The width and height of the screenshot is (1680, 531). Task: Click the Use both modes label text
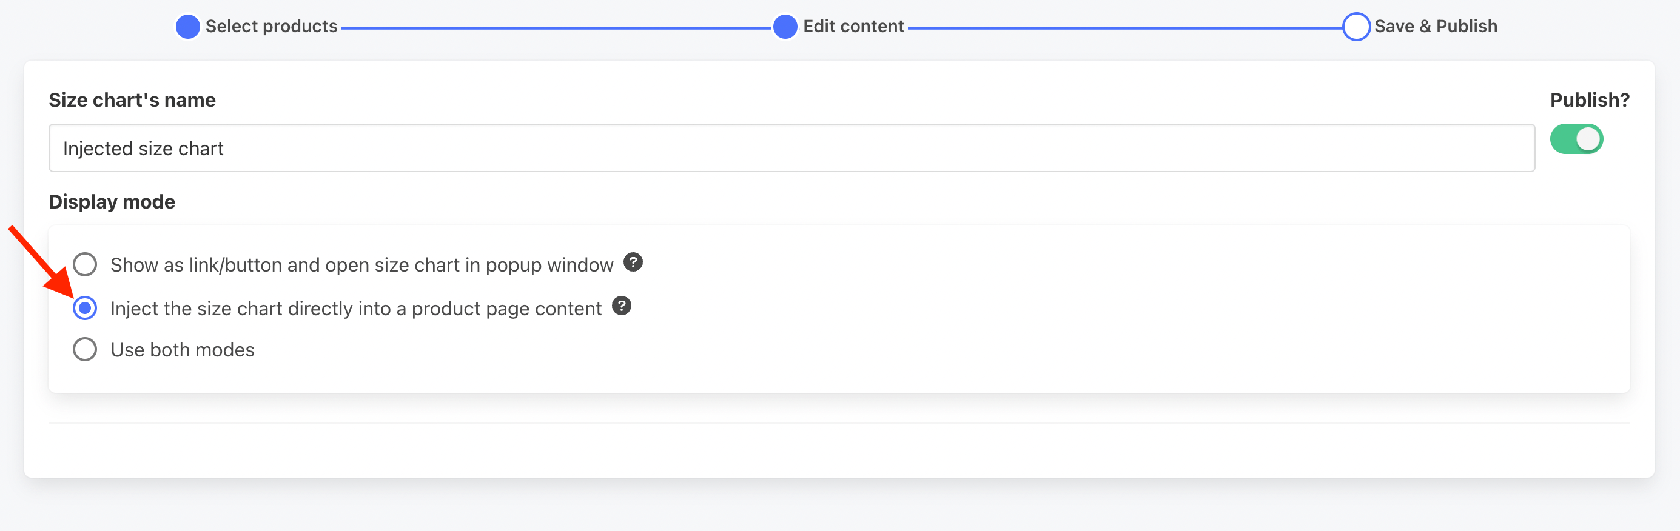(183, 350)
